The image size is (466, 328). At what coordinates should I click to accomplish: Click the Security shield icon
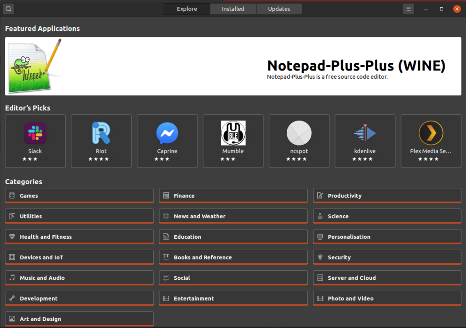point(320,257)
